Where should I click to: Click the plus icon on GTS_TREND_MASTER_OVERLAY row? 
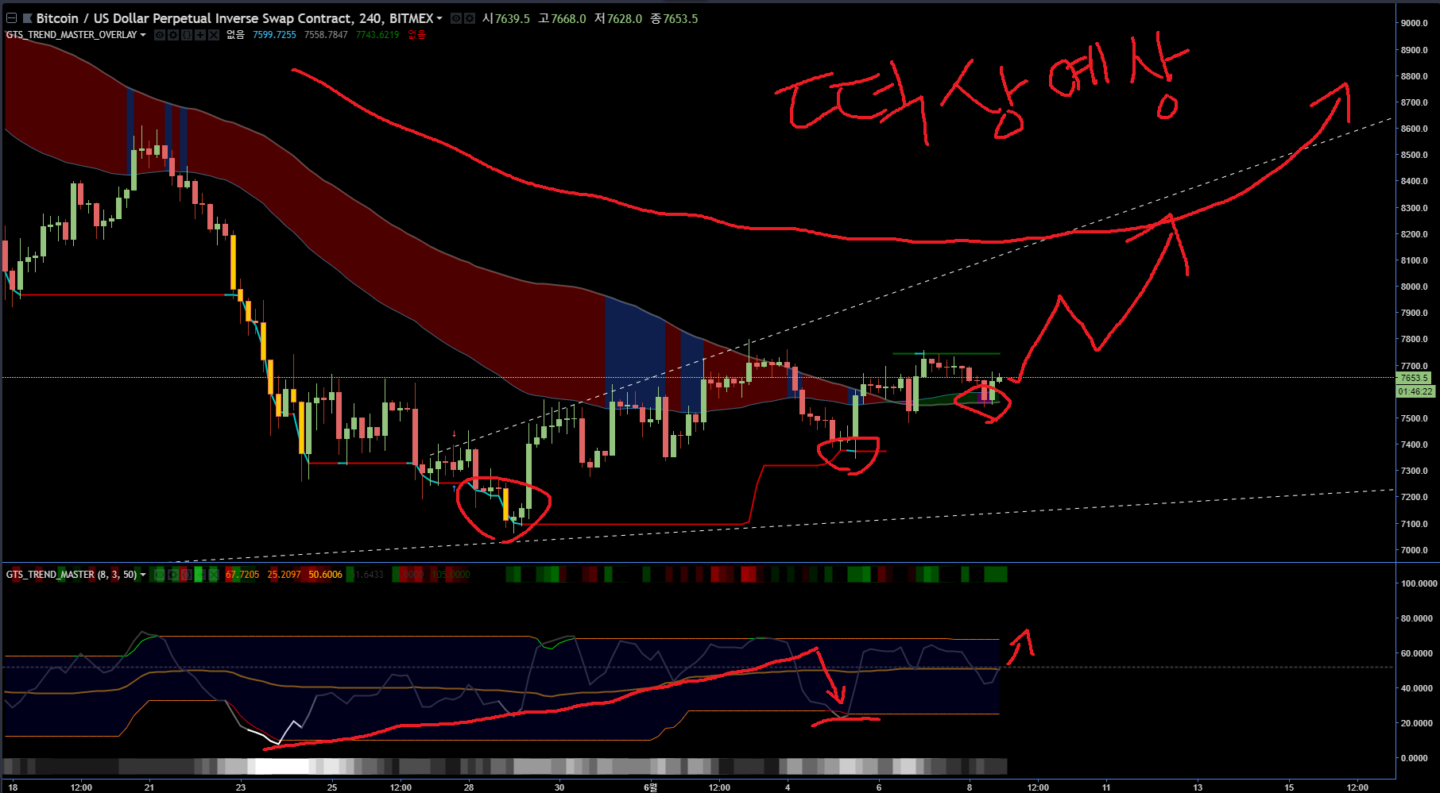pyautogui.click(x=200, y=35)
